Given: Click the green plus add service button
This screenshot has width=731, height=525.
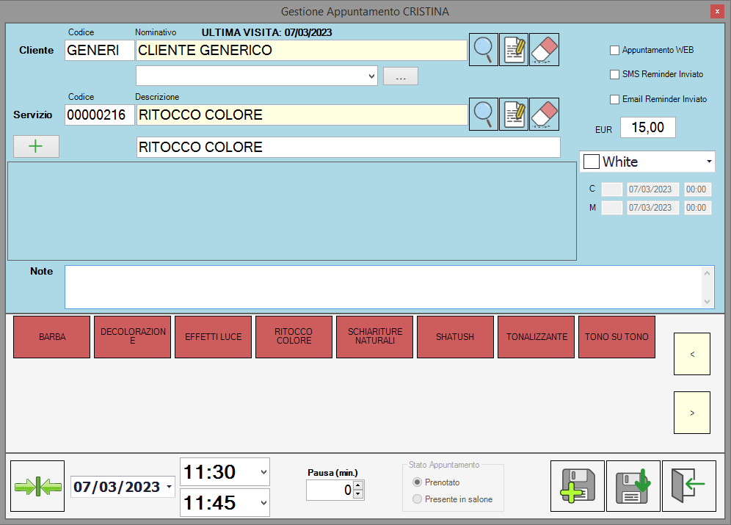Looking at the screenshot, I should pos(36,146).
